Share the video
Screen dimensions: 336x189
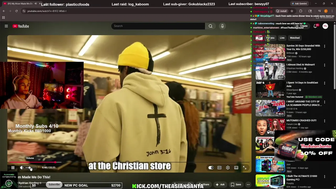point(204,185)
